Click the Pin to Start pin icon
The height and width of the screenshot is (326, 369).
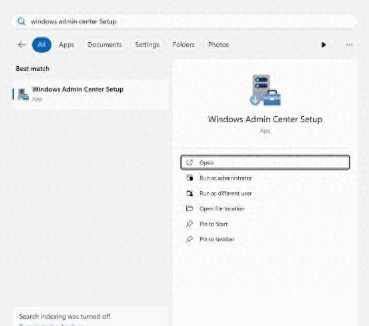point(190,224)
